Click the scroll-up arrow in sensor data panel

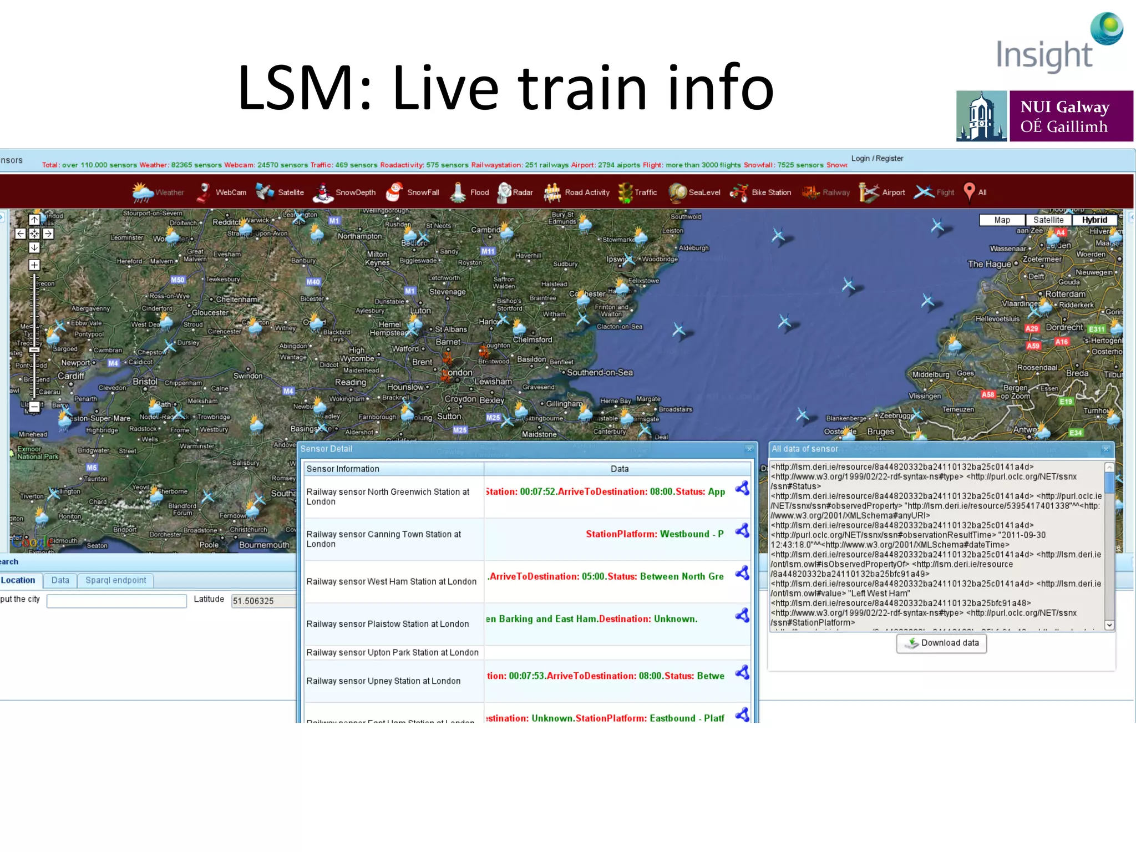[1109, 467]
